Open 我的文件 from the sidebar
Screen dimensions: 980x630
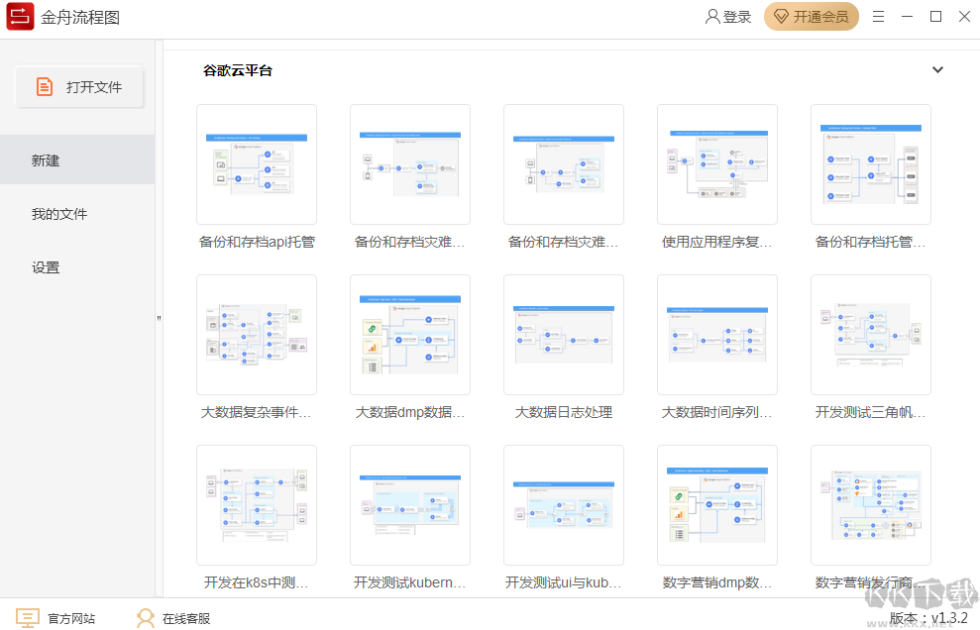click(56, 214)
